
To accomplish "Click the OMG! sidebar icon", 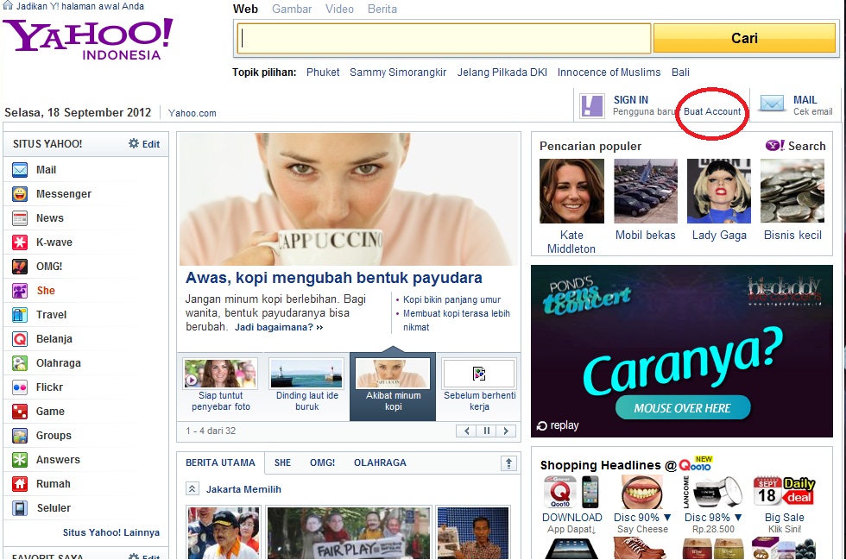I will point(20,267).
